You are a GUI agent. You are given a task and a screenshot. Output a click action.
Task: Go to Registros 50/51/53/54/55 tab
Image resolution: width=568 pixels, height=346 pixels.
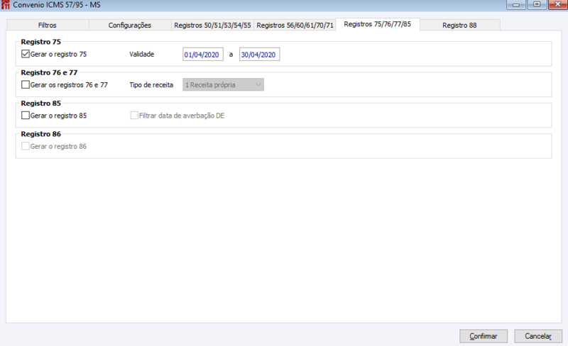[212, 25]
